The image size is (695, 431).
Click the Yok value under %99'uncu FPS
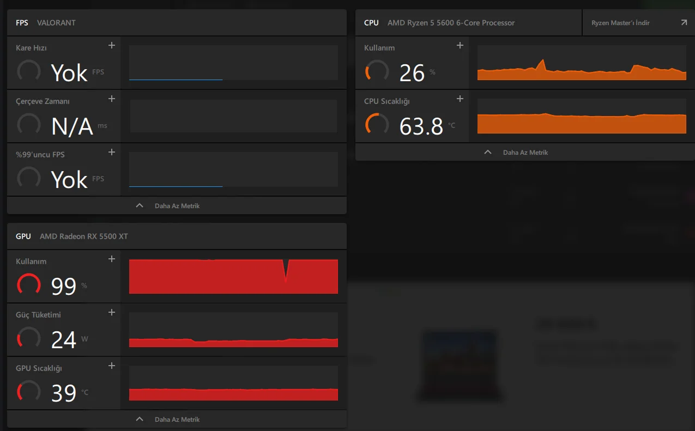point(69,179)
